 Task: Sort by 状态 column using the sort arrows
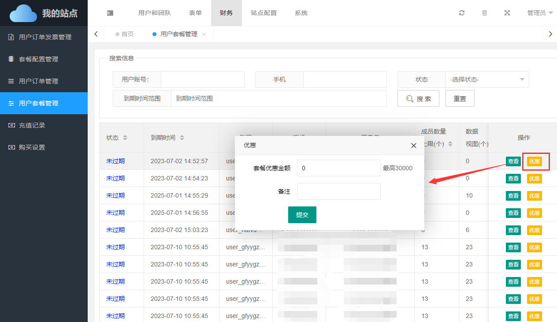(x=125, y=138)
